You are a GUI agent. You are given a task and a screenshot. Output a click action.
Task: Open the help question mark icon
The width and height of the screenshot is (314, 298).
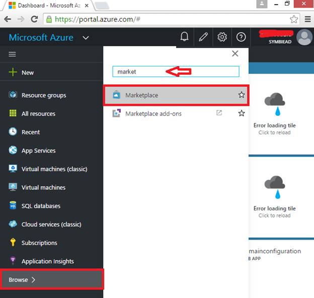(x=241, y=37)
